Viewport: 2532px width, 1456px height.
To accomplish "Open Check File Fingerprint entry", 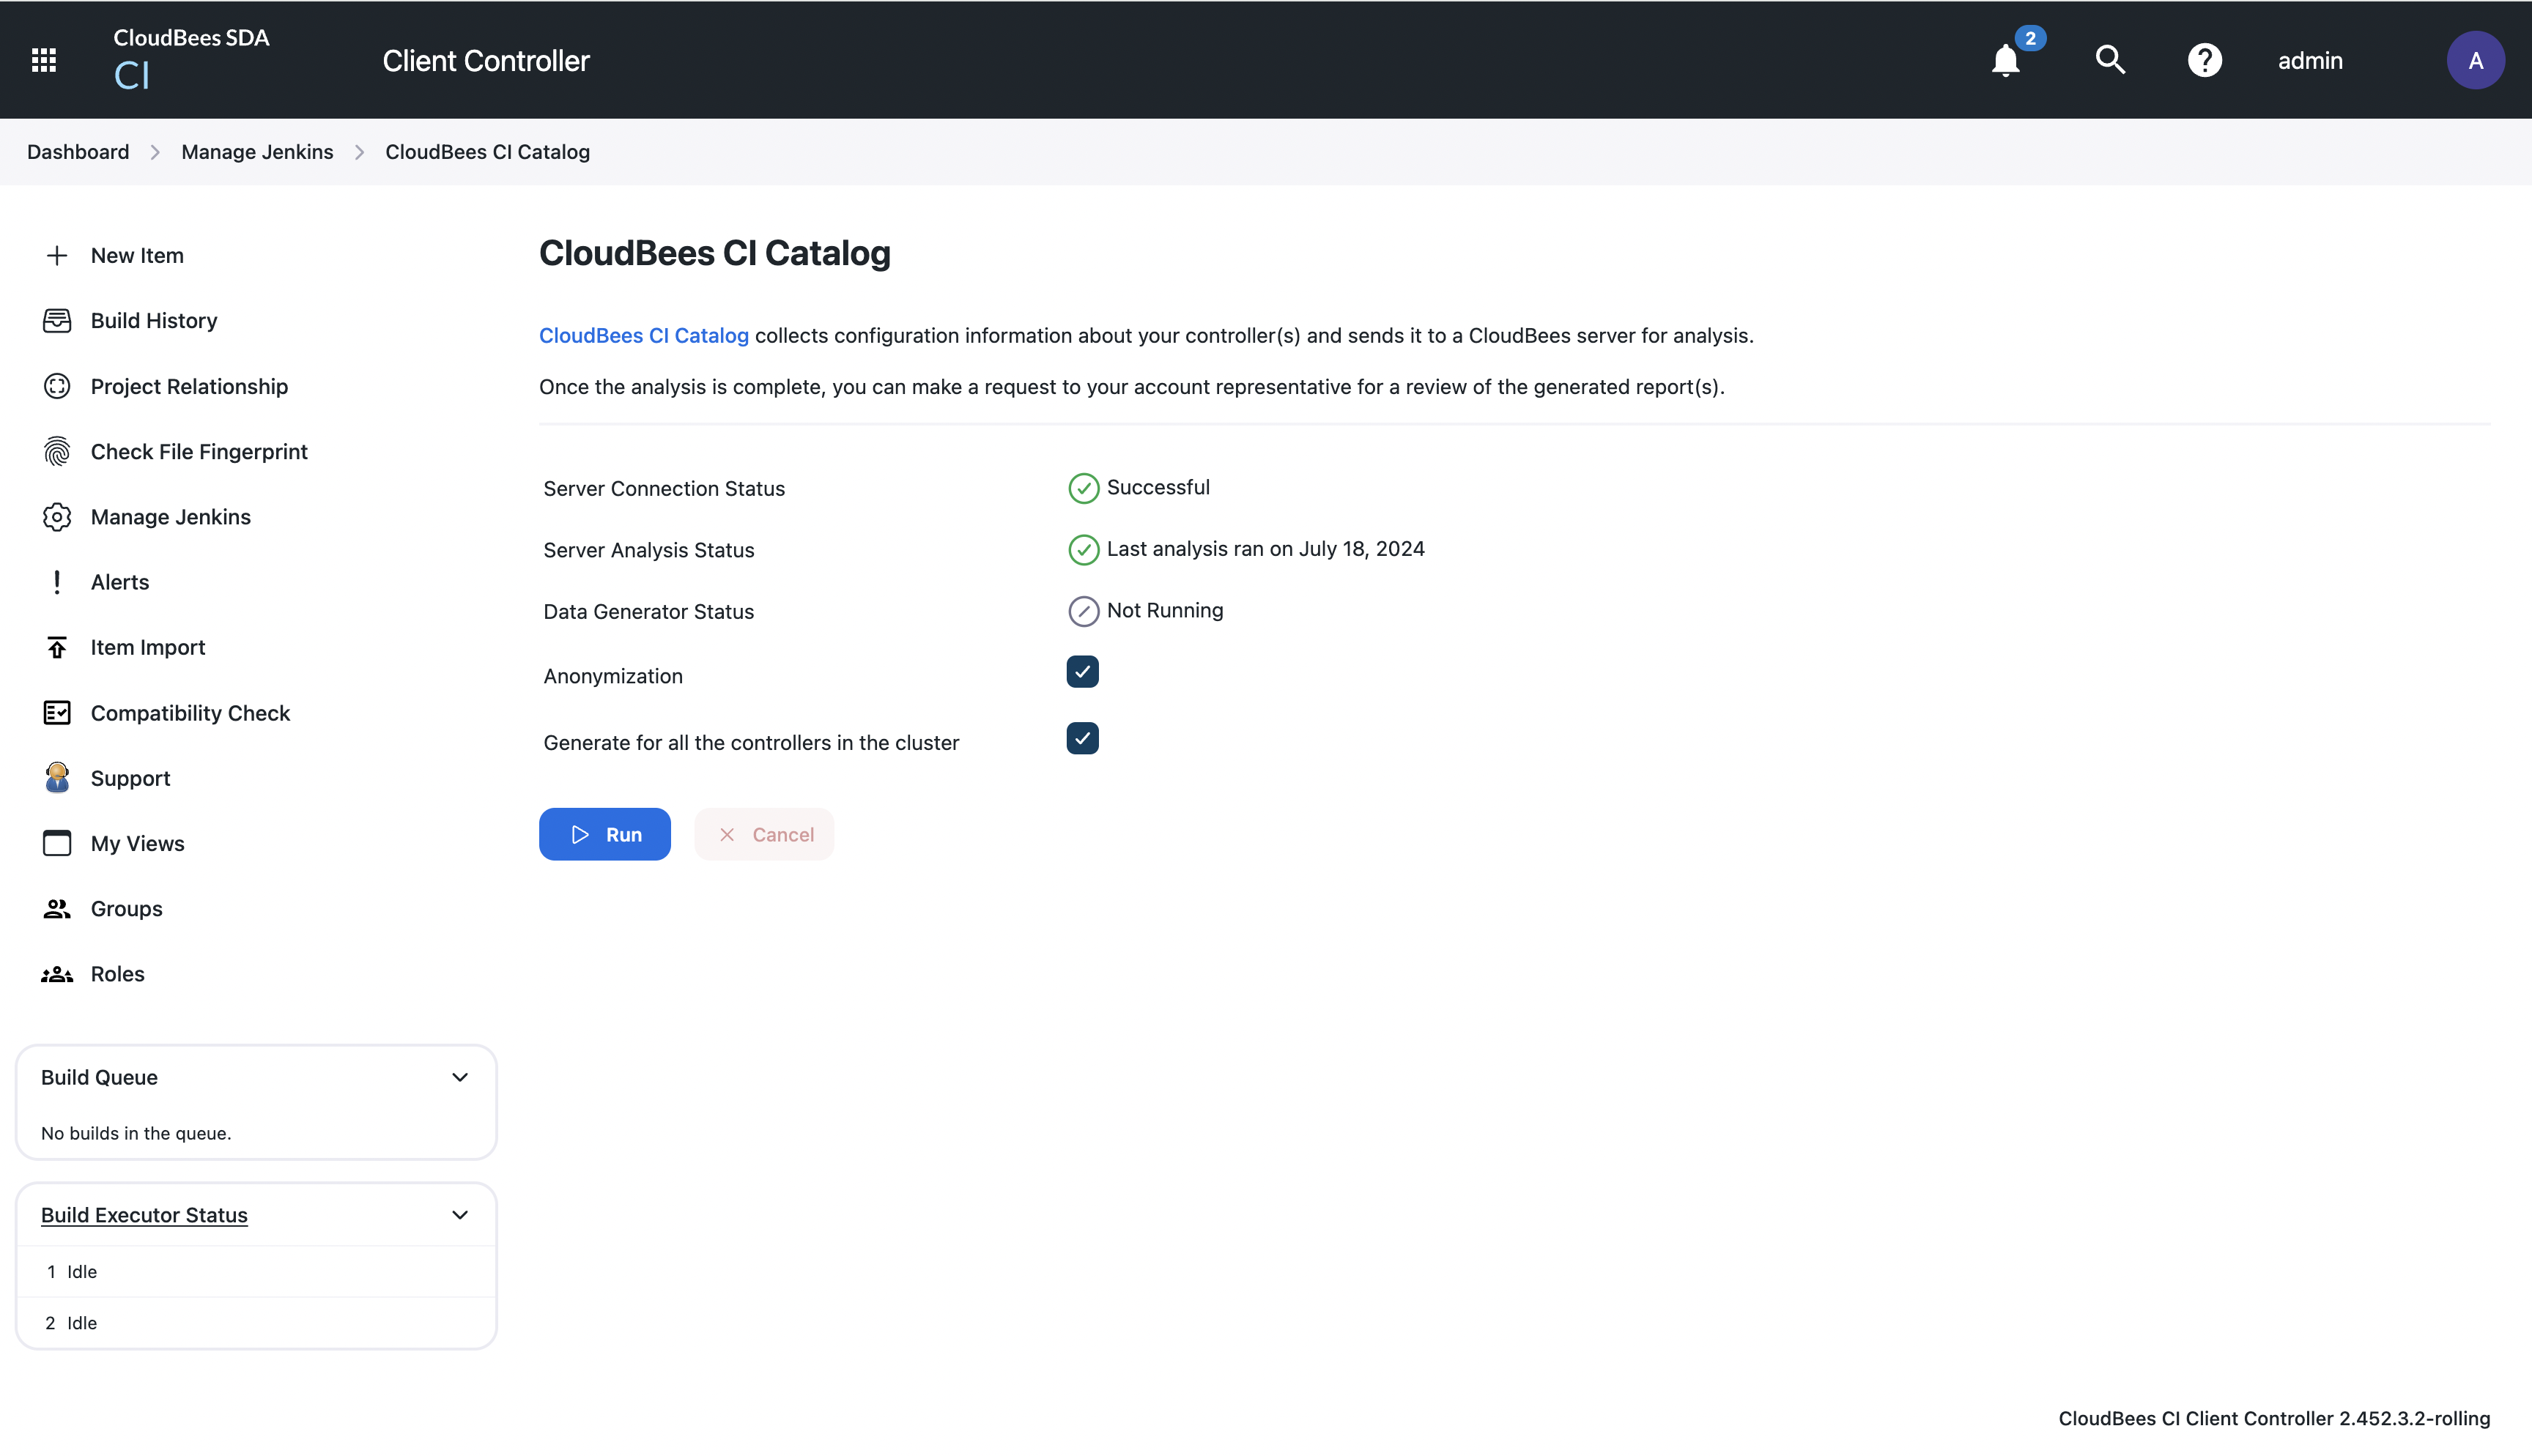I will coord(199,451).
